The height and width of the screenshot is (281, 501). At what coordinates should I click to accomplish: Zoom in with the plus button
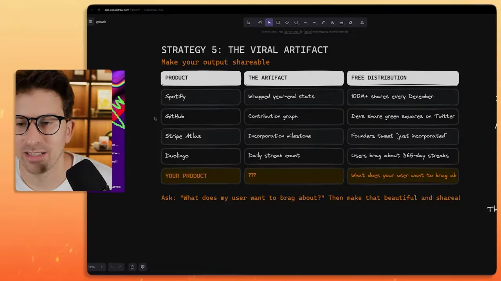(x=102, y=267)
